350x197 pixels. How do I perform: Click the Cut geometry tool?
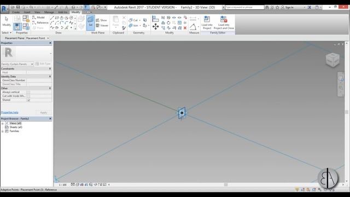click(133, 20)
